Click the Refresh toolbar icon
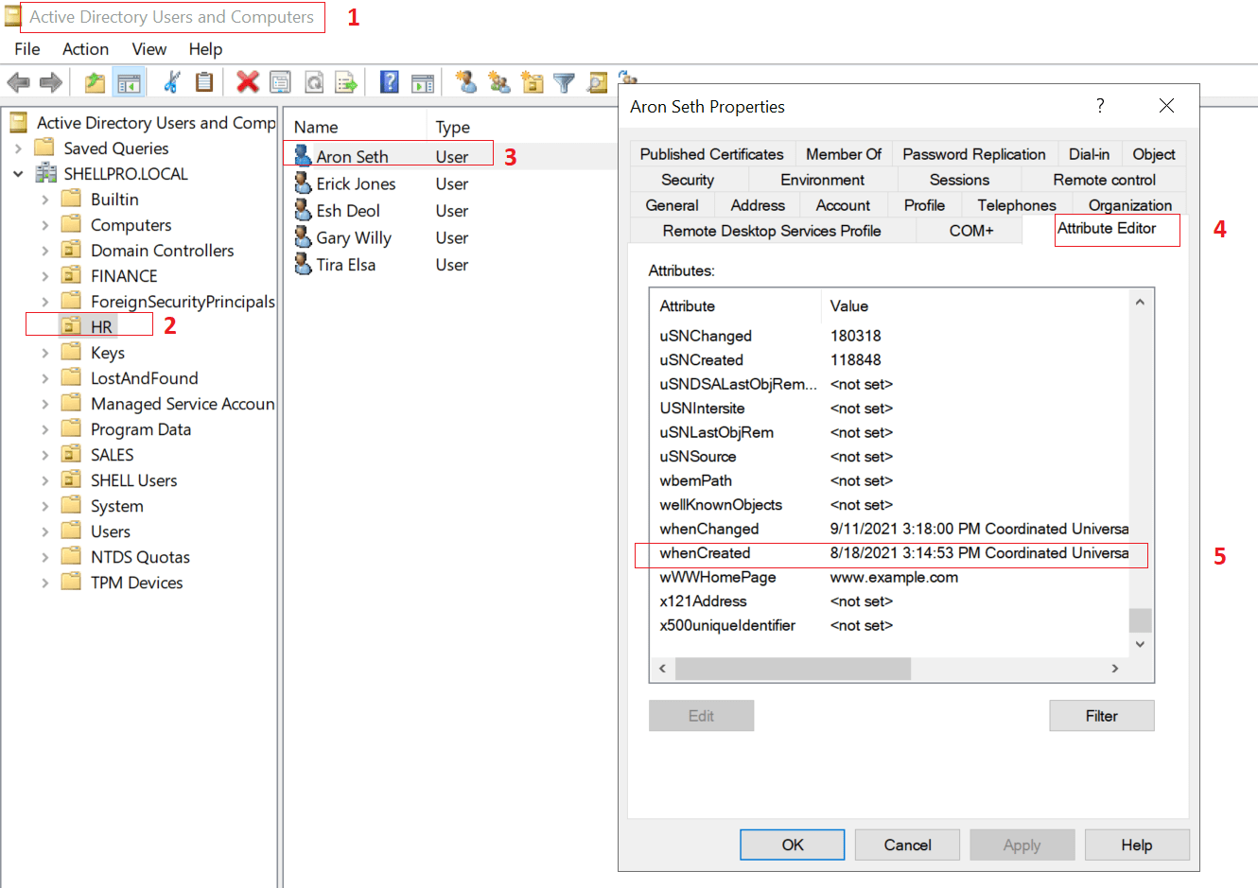Viewport: 1258px width, 888px height. coord(312,82)
